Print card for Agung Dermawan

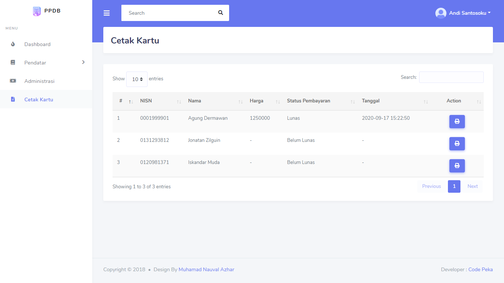[x=457, y=122]
